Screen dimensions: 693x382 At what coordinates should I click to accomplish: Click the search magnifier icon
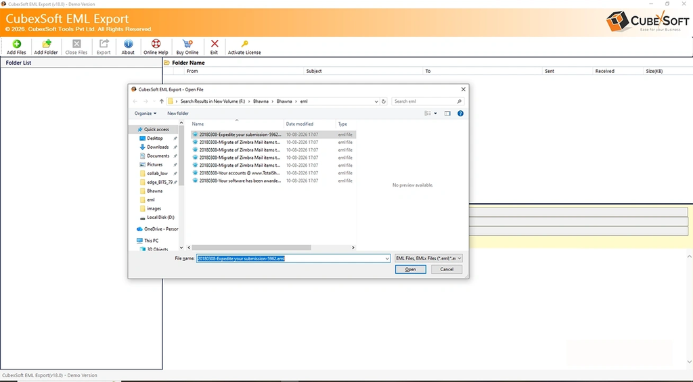[460, 101]
